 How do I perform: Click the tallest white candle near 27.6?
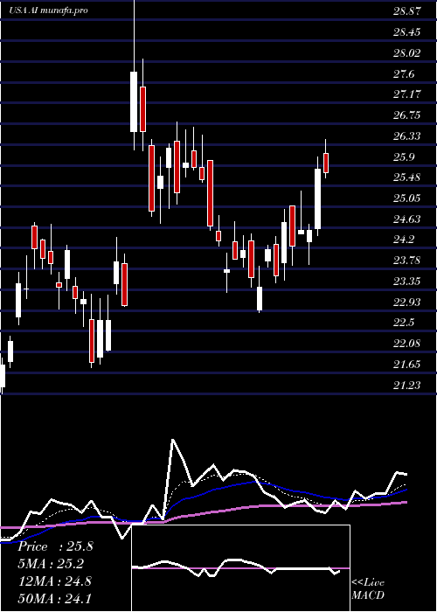pyautogui.click(x=134, y=101)
